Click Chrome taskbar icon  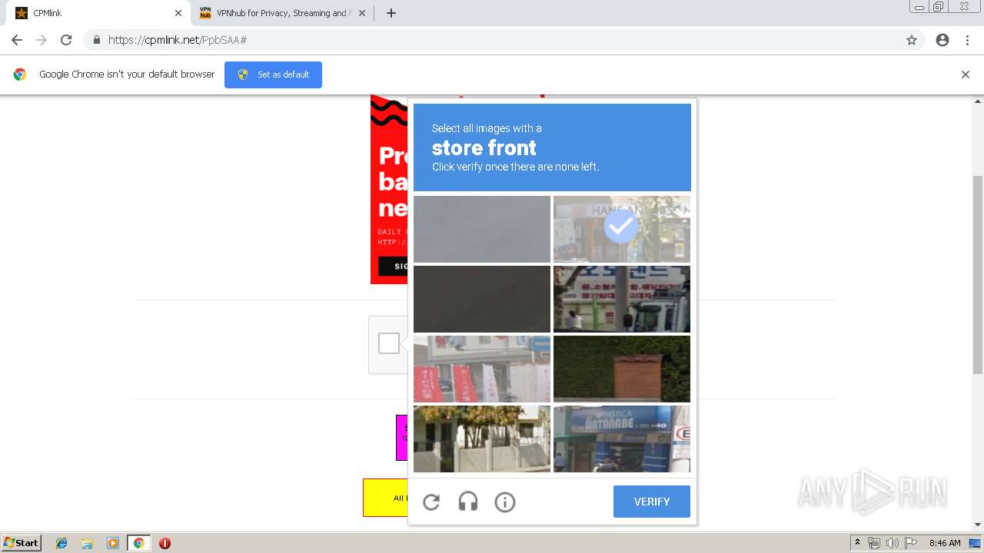point(138,543)
